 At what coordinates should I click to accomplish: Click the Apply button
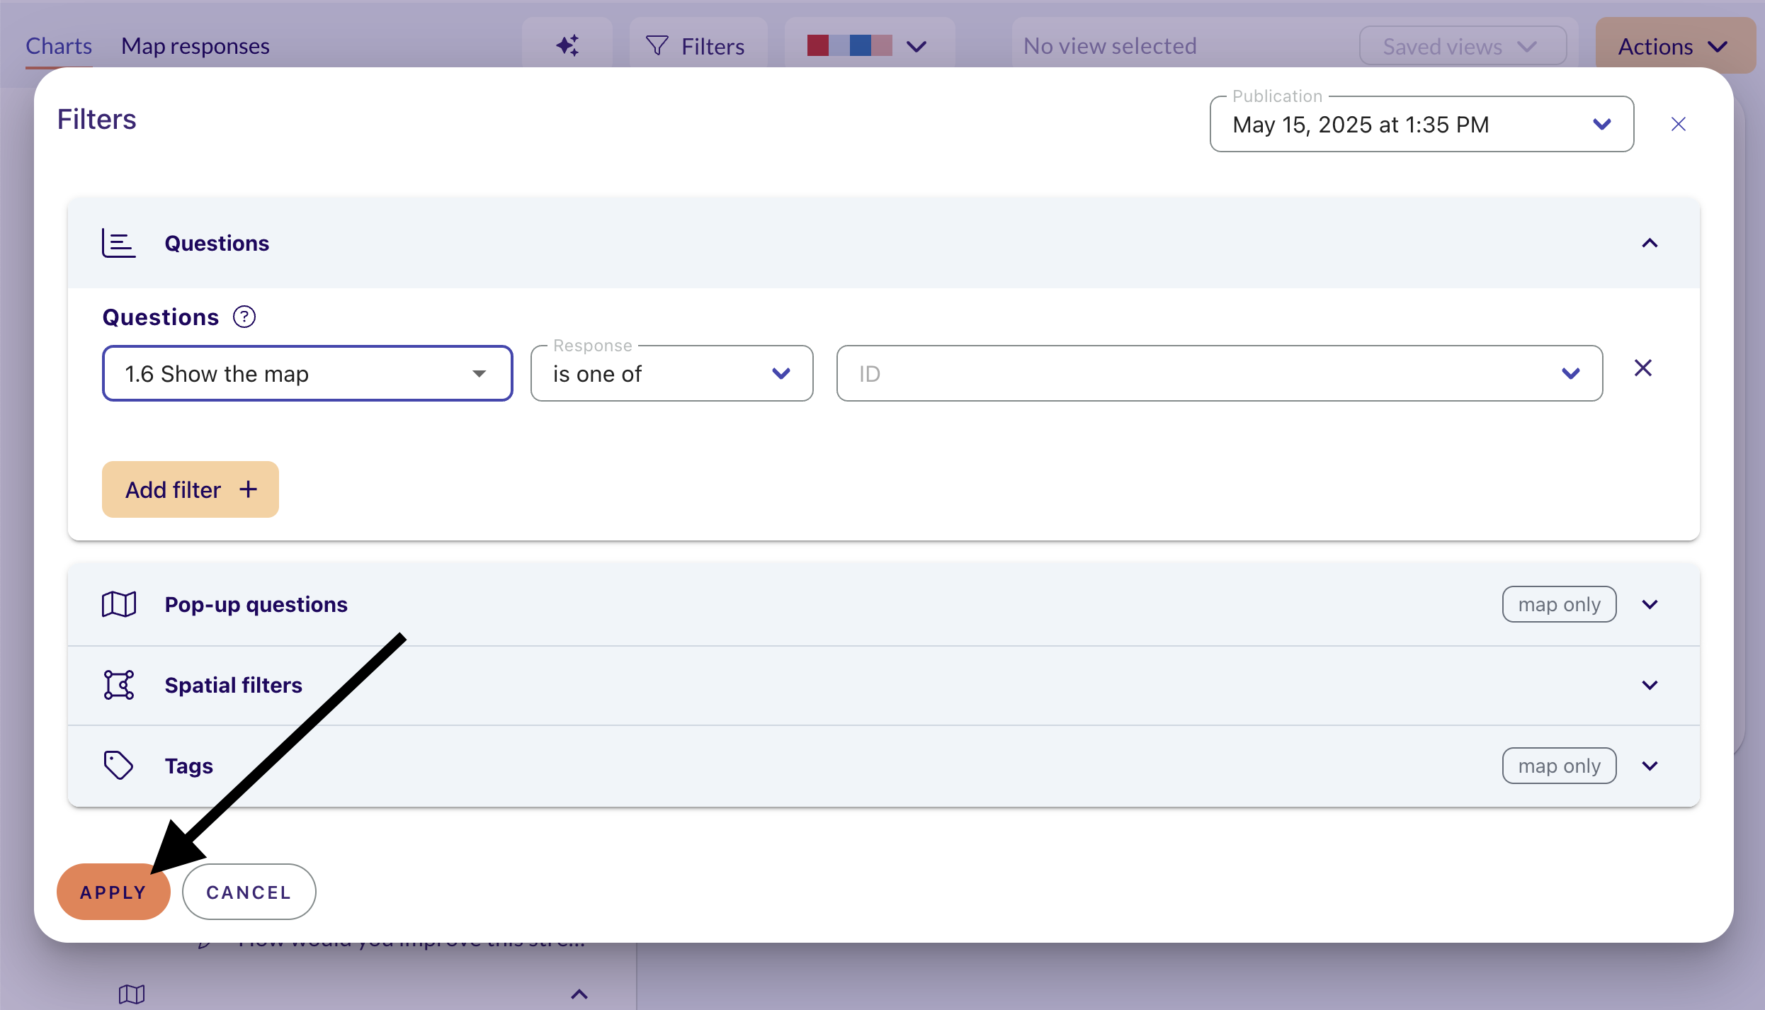(x=113, y=892)
